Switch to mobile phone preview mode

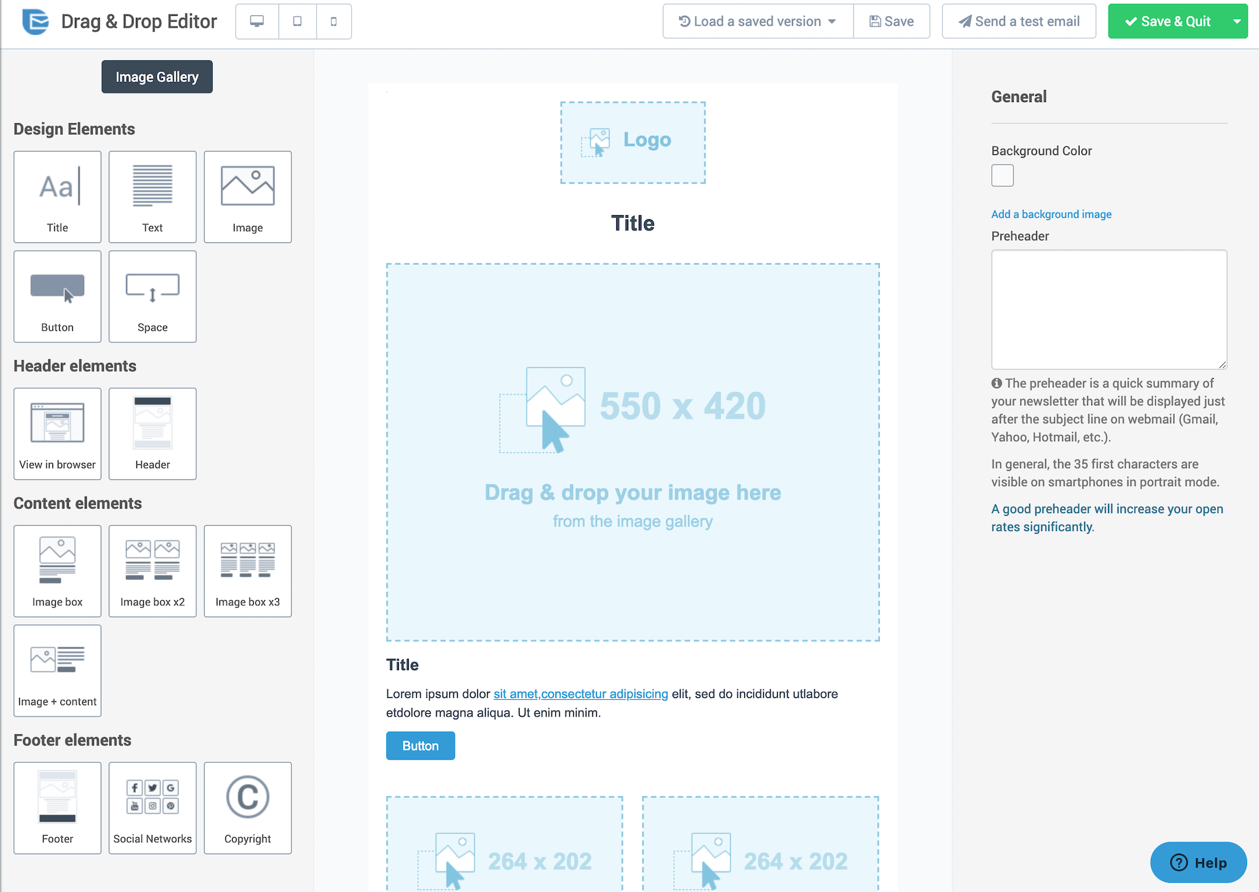pyautogui.click(x=333, y=21)
